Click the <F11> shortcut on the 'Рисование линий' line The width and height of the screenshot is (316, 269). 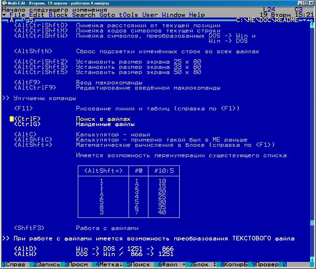point(23,109)
